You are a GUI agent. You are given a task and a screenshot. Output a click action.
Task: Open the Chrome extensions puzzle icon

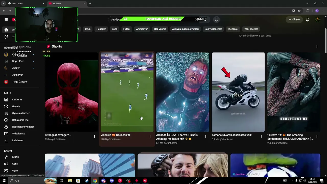pos(308,11)
